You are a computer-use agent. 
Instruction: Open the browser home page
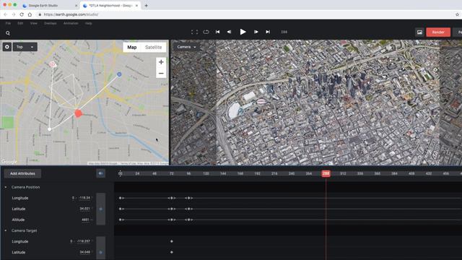pyautogui.click(x=30, y=14)
